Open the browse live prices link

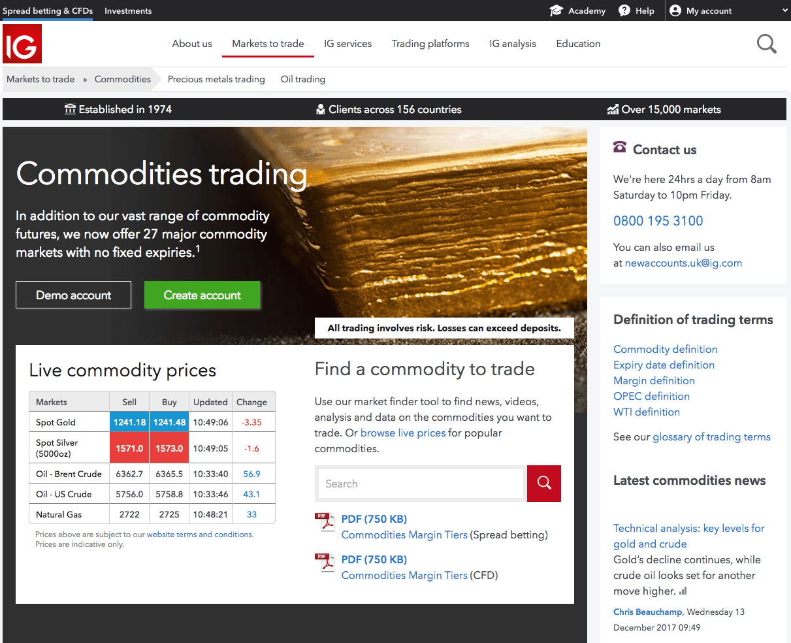403,433
